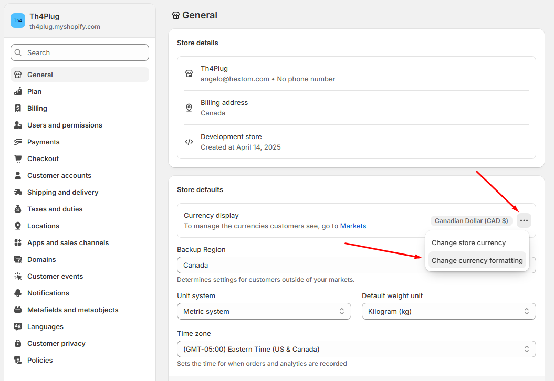Go to Shipping and delivery

(80, 193)
